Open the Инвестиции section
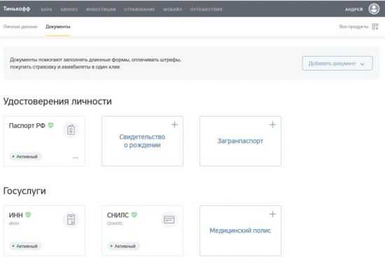 point(101,9)
